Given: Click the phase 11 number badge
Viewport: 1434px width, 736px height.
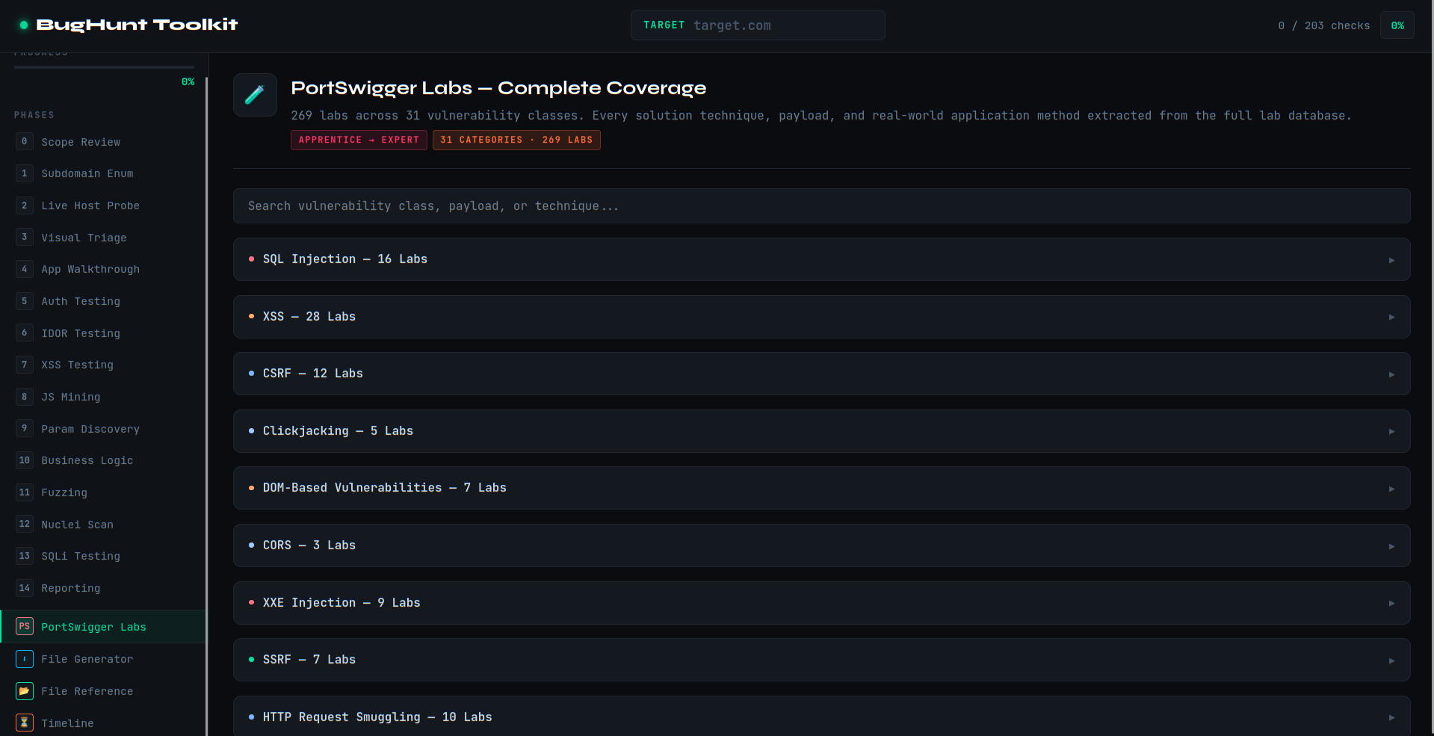Looking at the screenshot, I should click(25, 492).
